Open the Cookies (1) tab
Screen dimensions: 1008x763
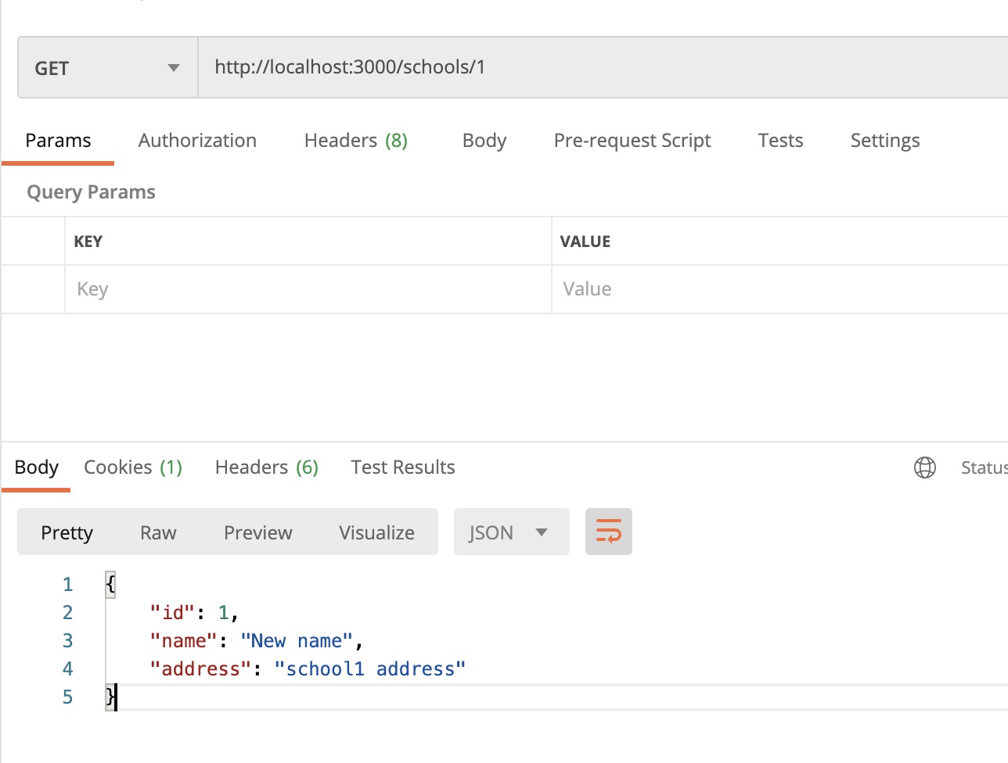[x=133, y=467]
